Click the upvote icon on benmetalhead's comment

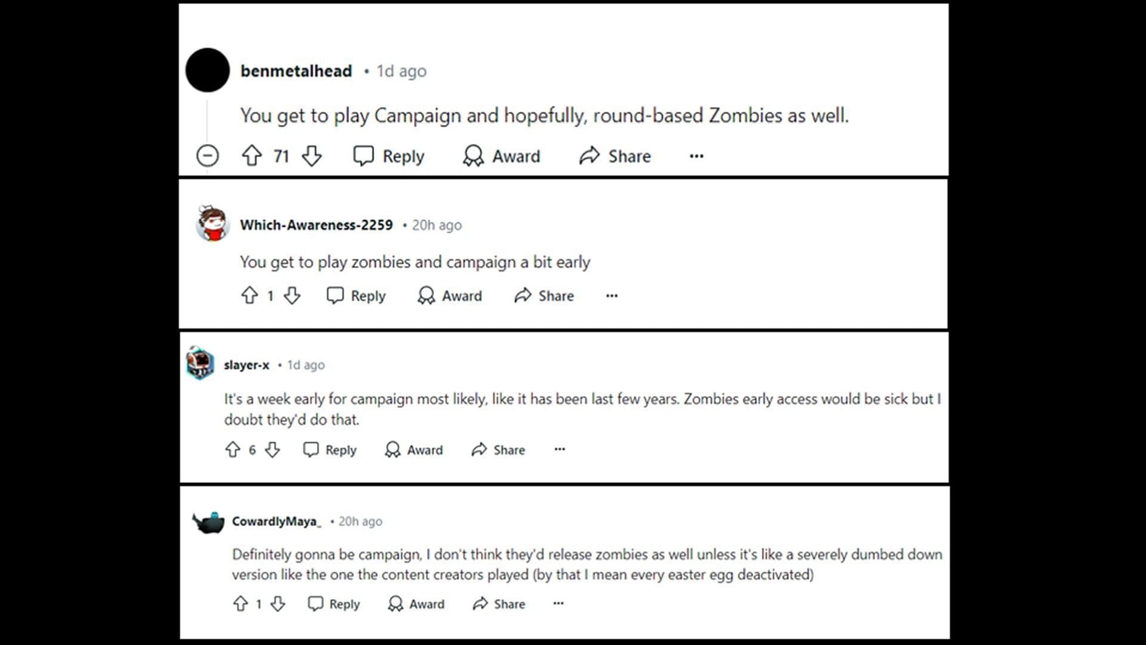click(x=251, y=156)
